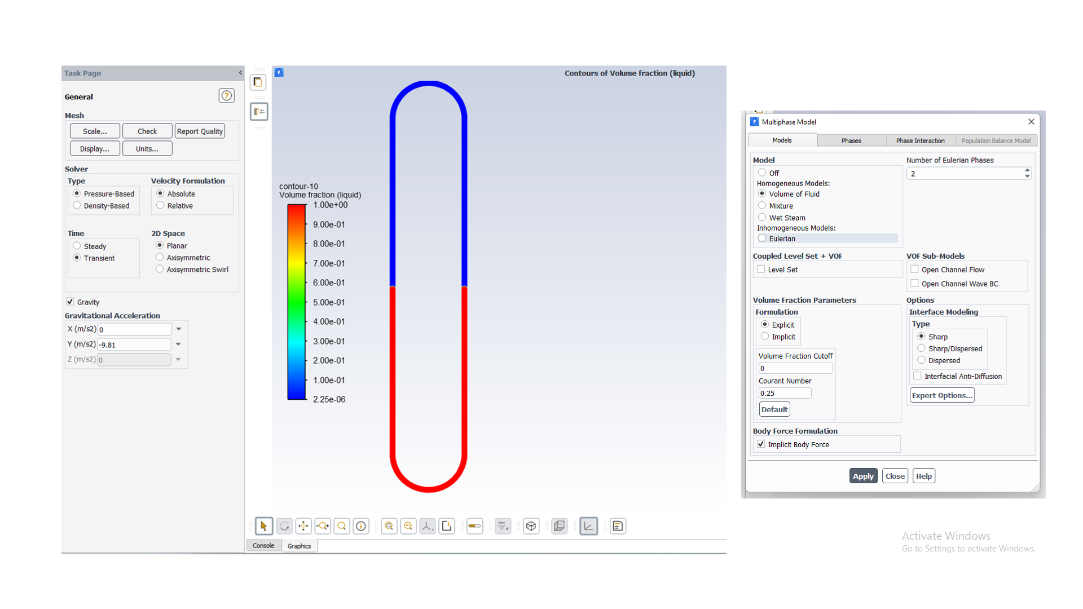Click the Courant Number input field
Image resolution: width=1083 pixels, height=609 pixels.
pos(784,393)
